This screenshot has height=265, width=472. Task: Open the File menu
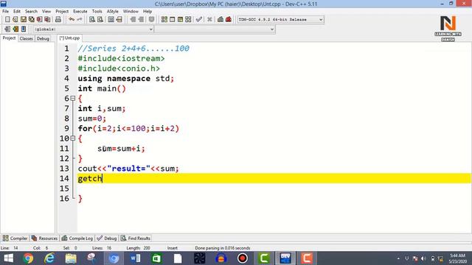pyautogui.click(x=5, y=12)
